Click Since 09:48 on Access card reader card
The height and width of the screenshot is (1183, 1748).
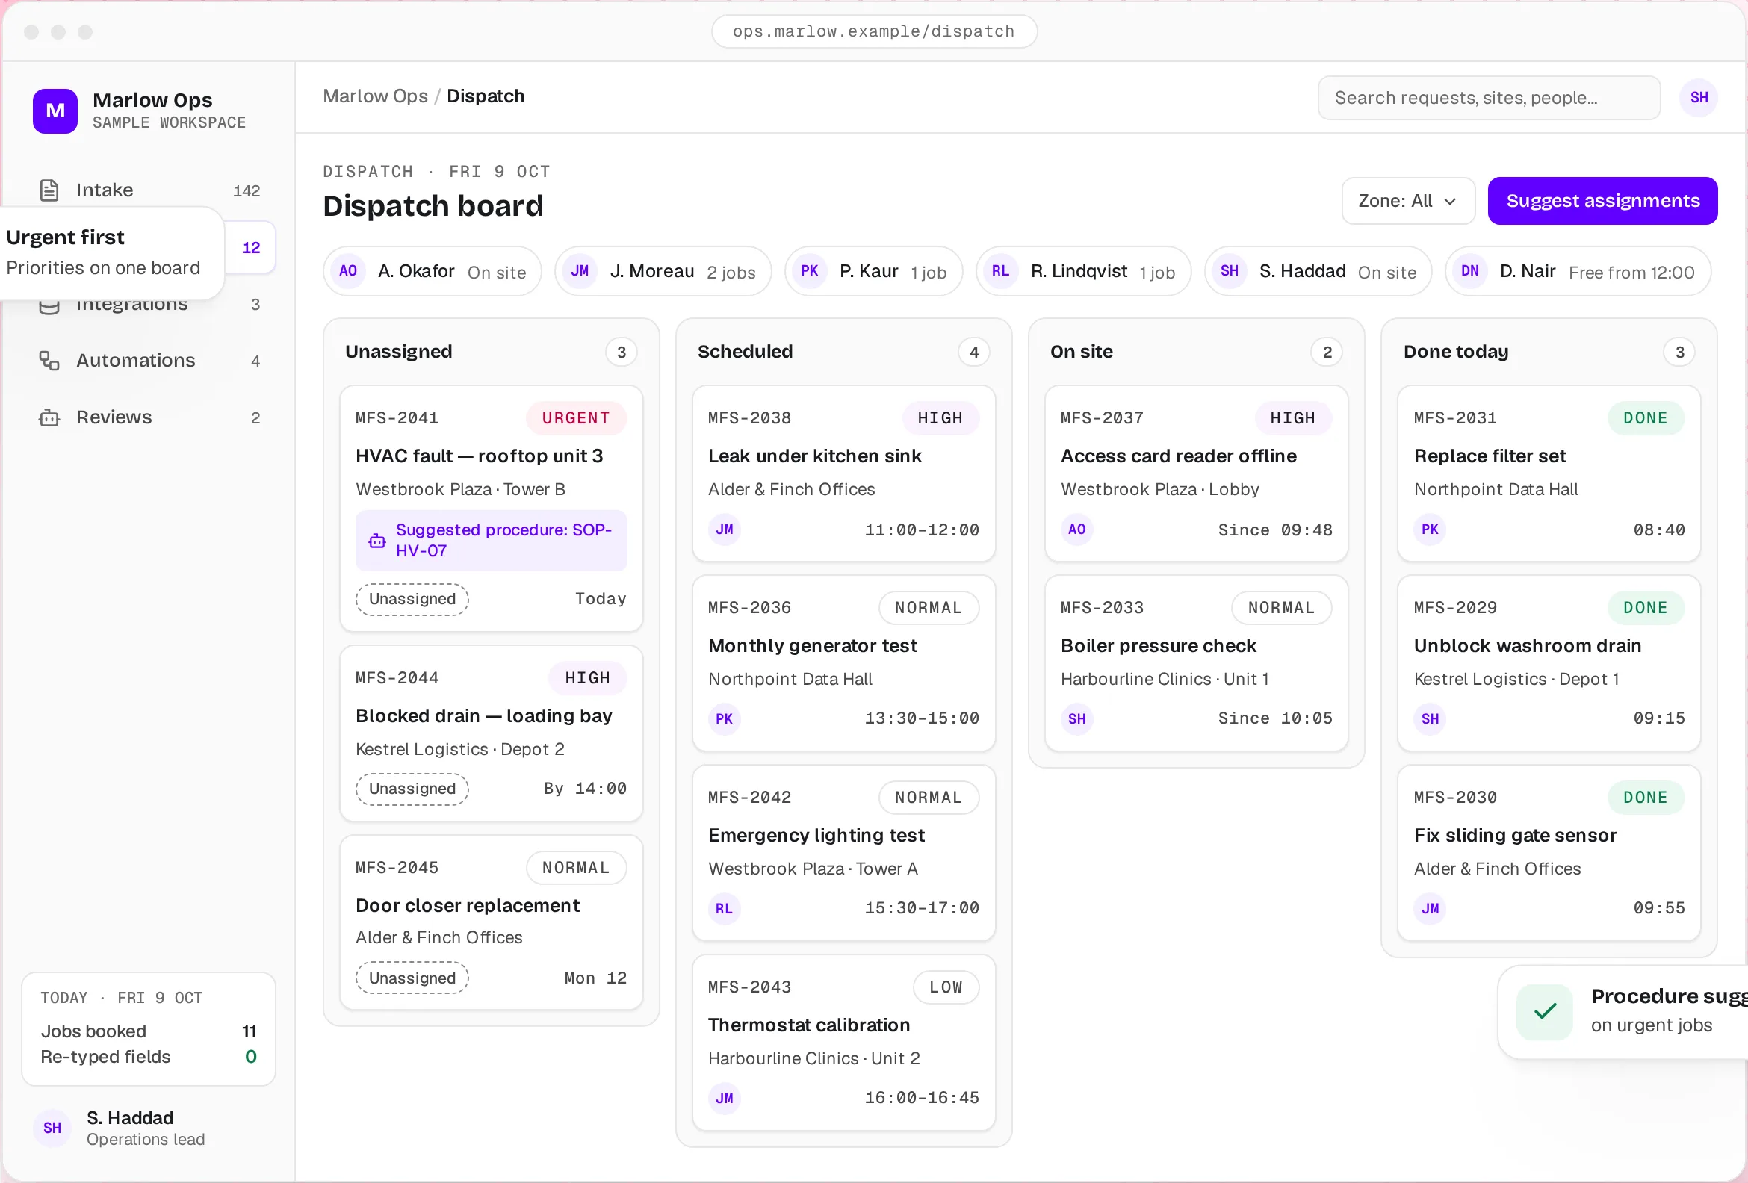pos(1275,530)
